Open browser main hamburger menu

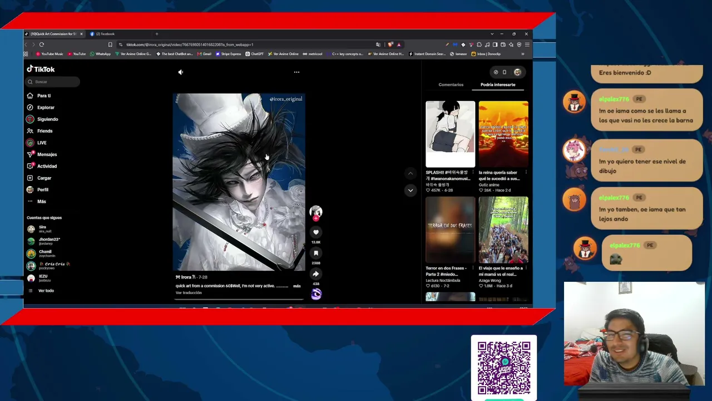[x=527, y=45]
